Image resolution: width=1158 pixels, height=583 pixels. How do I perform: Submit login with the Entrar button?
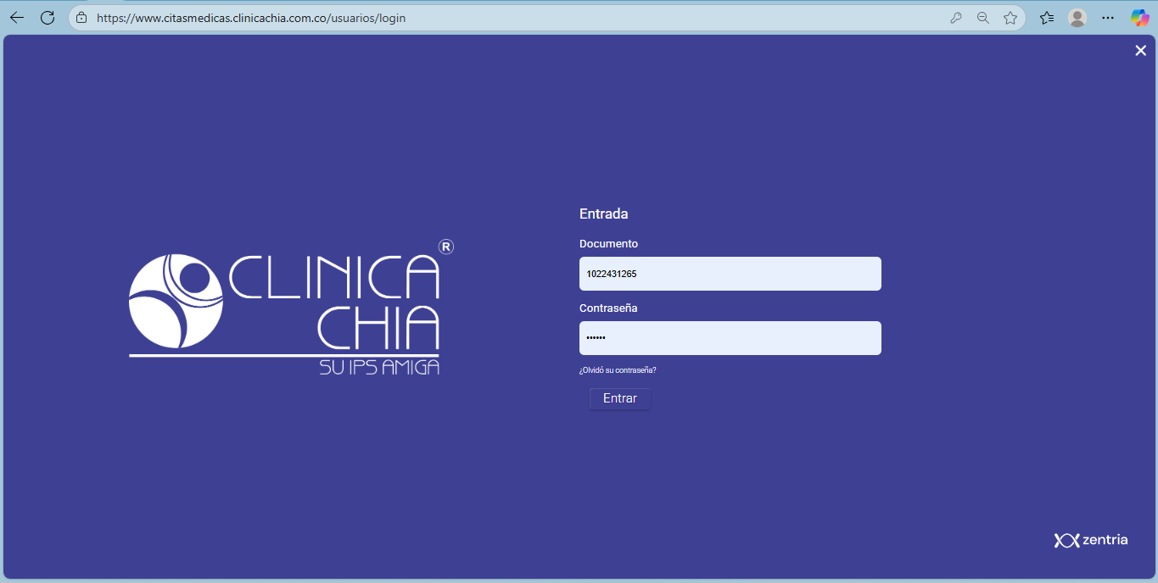pos(620,398)
